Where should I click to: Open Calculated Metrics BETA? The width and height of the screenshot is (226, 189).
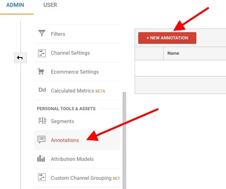coord(78,91)
